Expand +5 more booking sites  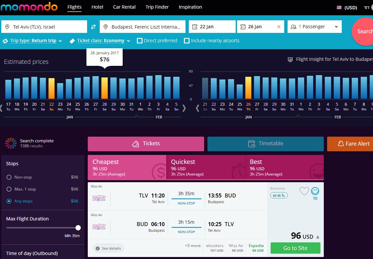coord(193,246)
